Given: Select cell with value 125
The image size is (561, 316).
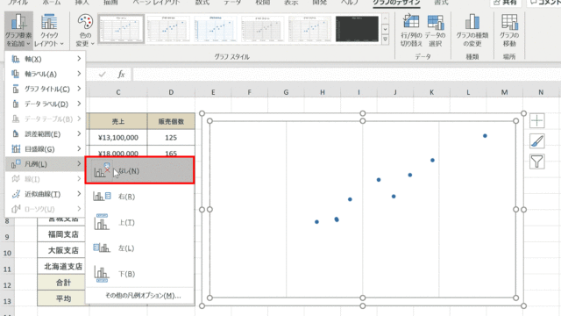Looking at the screenshot, I should coord(171,138).
